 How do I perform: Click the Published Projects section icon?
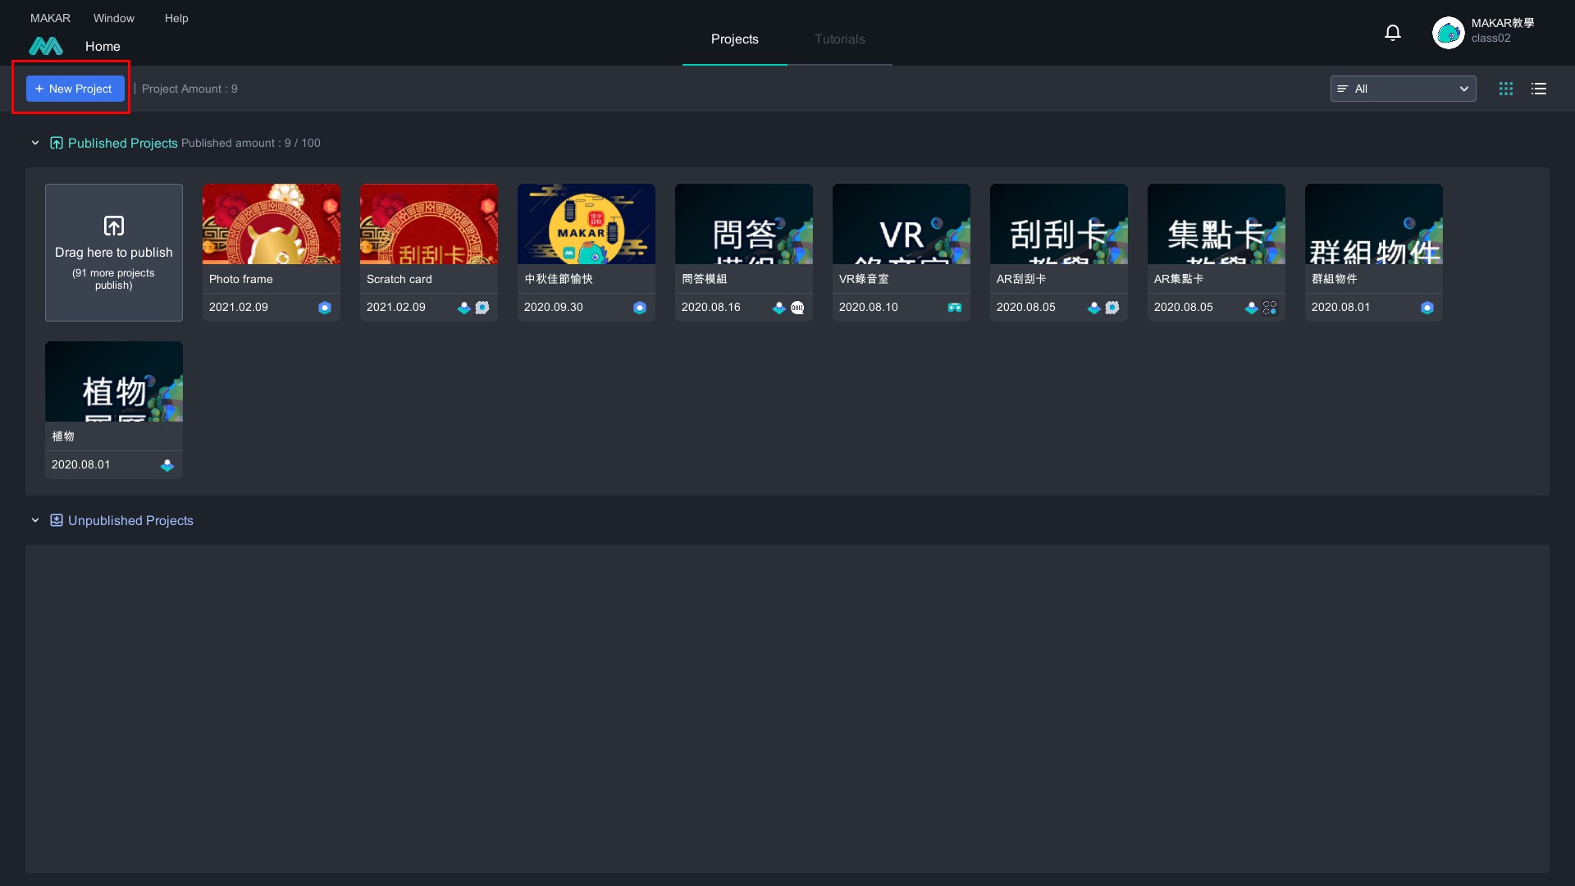57,144
